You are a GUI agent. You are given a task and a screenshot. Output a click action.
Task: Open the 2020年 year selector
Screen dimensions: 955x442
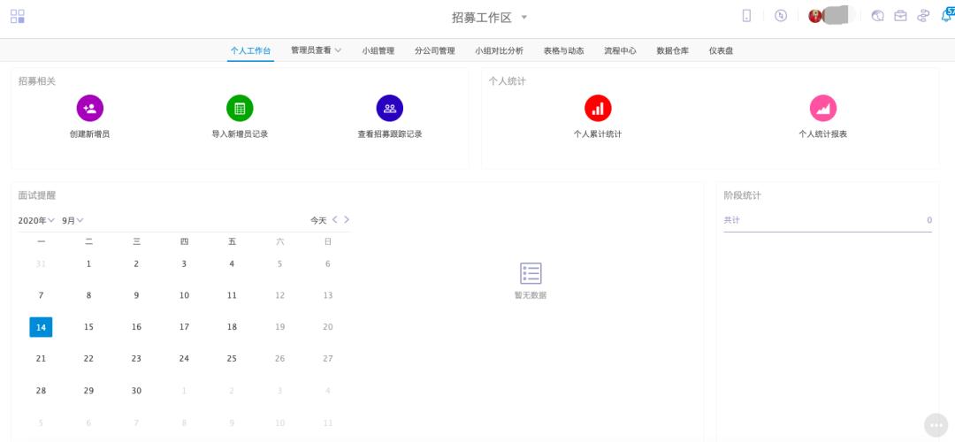[36, 220]
